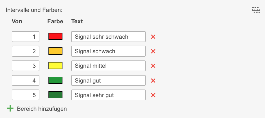The image size is (265, 118).
Task: Edit the 'Signal sehr schwach' text field
Action: [108, 37]
